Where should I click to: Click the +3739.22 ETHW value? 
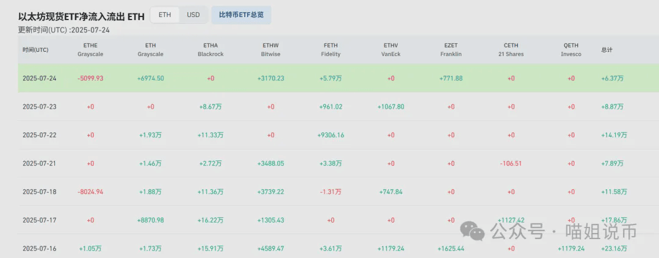pyautogui.click(x=271, y=192)
